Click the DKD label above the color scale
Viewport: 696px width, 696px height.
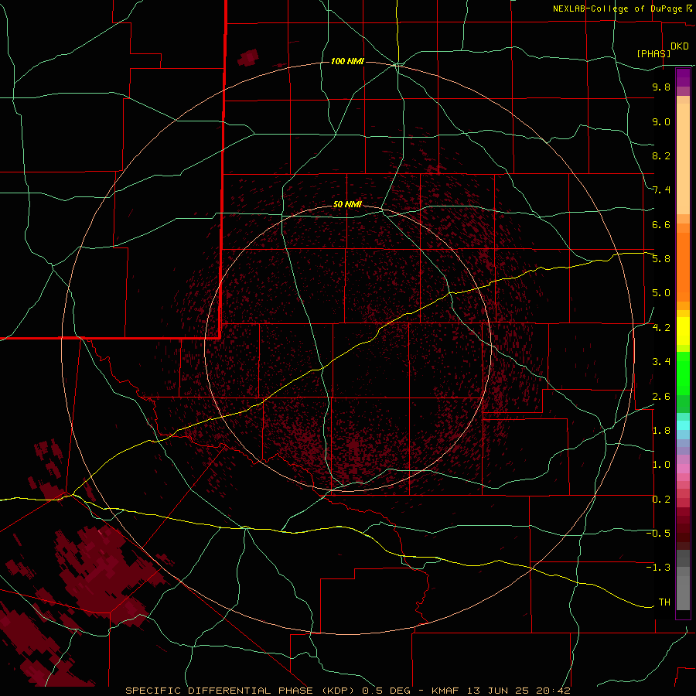680,46
